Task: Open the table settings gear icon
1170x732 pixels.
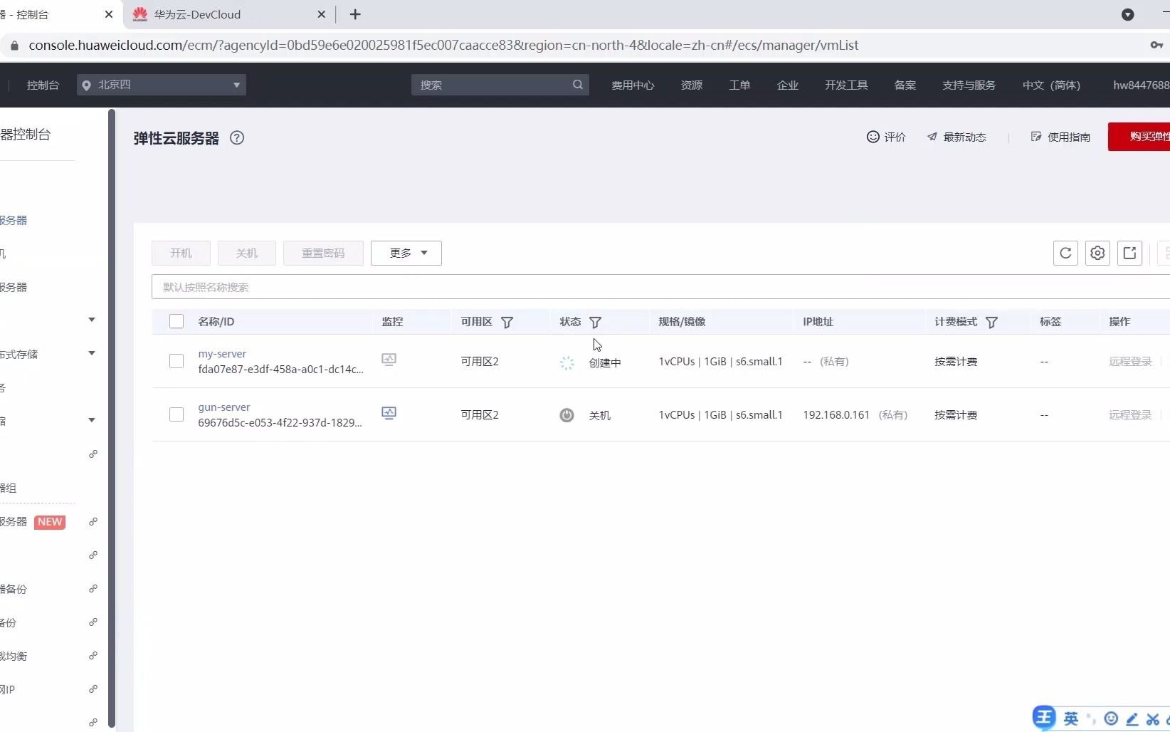Action: [1097, 253]
